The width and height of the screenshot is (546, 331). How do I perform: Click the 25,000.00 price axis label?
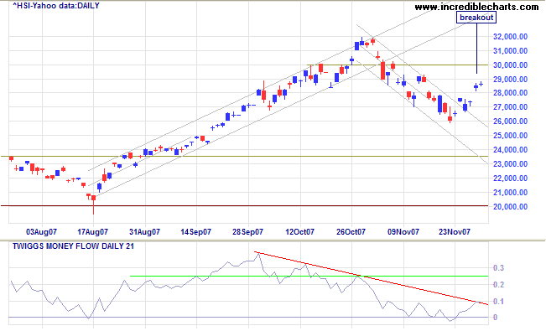pyautogui.click(x=511, y=136)
